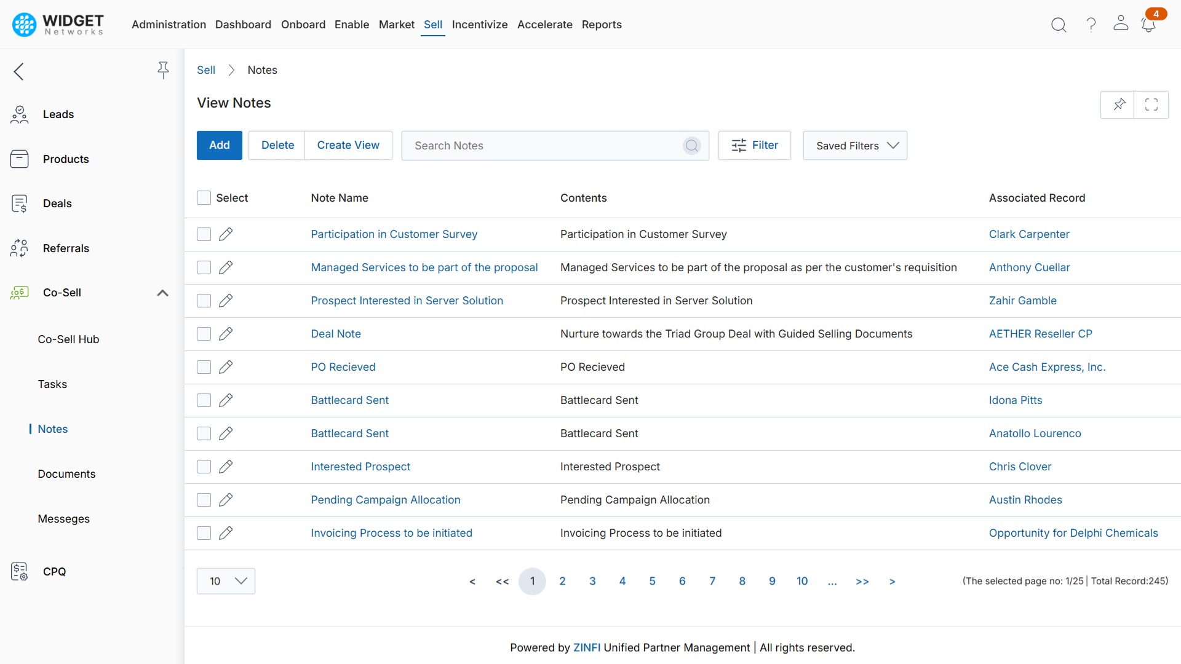
Task: Click the pin view icon beside fullscreen
Action: [x=1119, y=105]
